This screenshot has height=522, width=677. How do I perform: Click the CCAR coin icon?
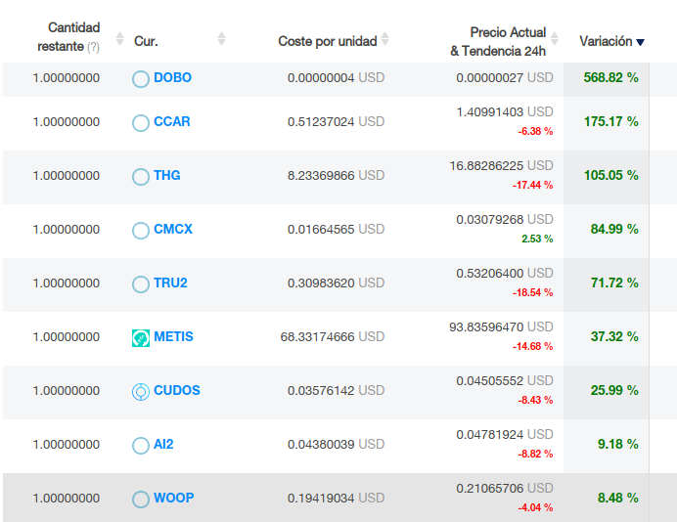click(x=141, y=122)
